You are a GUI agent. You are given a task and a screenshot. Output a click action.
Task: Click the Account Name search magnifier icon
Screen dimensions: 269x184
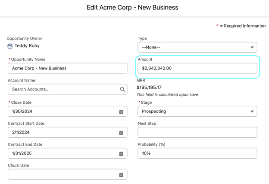pyautogui.click(x=122, y=89)
